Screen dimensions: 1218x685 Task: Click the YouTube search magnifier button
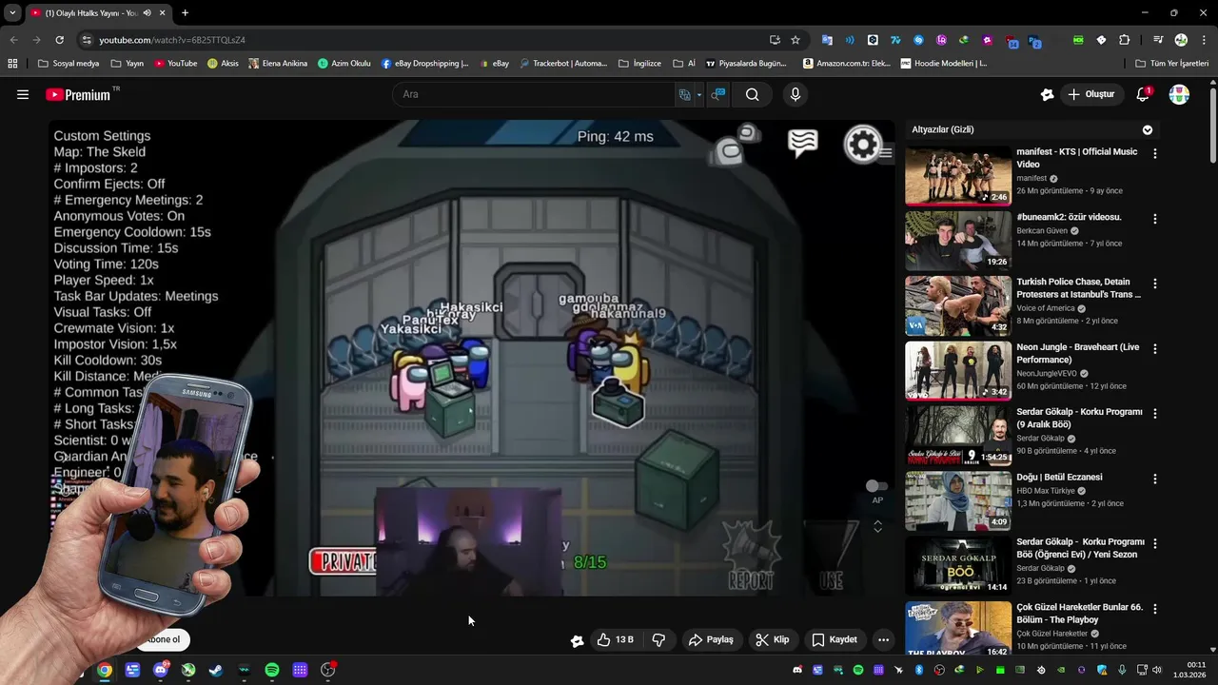[752, 94]
